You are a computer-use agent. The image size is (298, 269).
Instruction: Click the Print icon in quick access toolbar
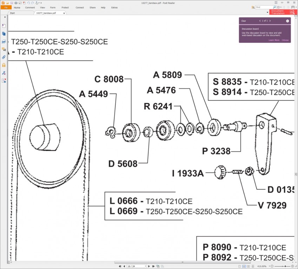click(16, 3)
